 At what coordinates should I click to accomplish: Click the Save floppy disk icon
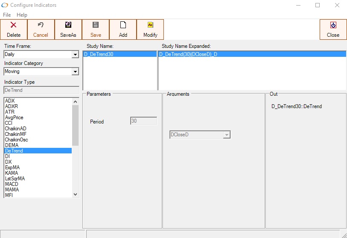pos(96,26)
